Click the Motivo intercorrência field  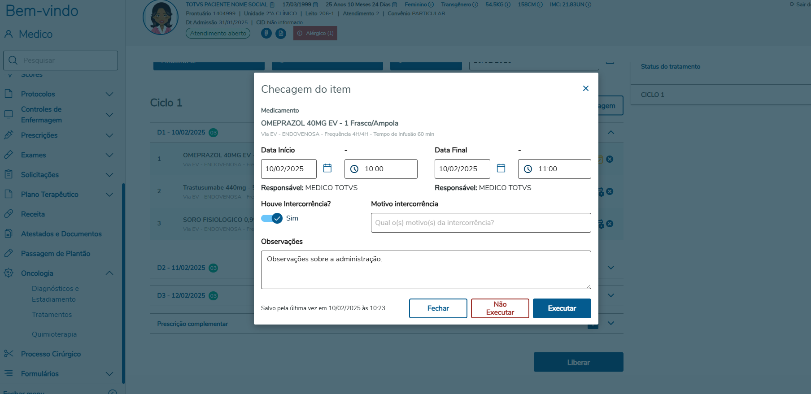480,223
